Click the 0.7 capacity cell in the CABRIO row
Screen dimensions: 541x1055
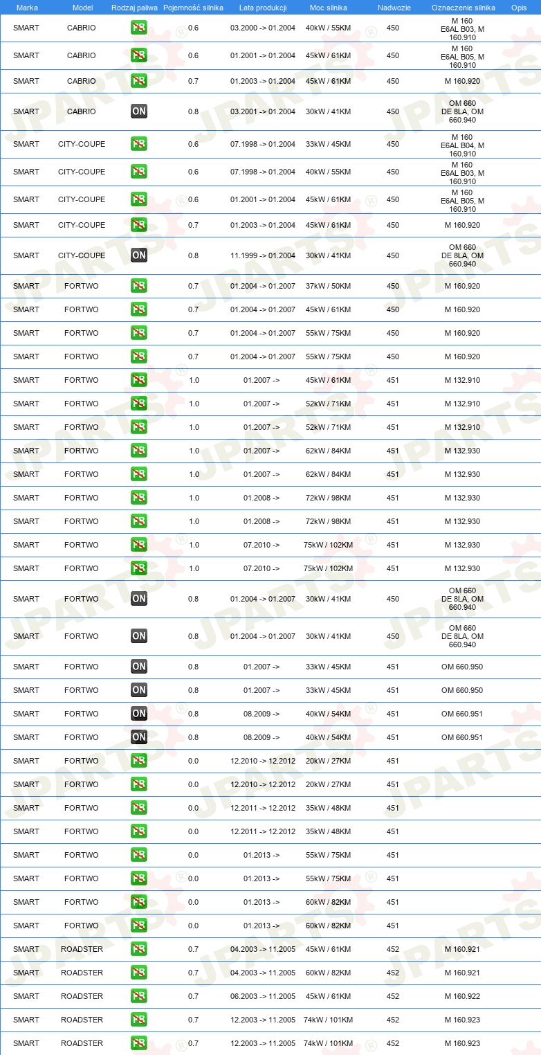[193, 81]
